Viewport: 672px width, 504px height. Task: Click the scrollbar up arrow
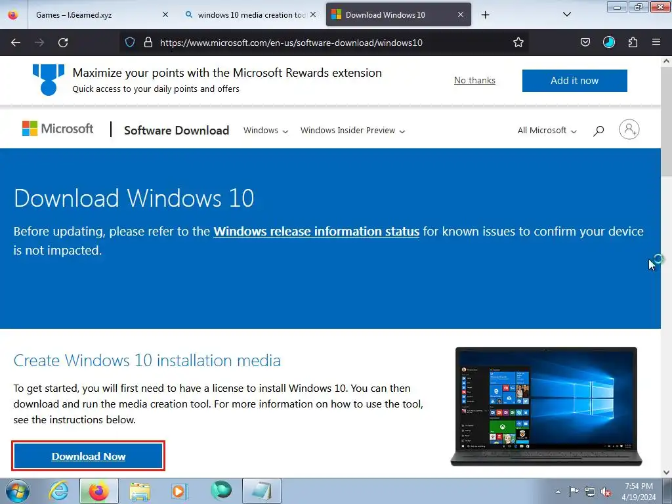pos(666,61)
